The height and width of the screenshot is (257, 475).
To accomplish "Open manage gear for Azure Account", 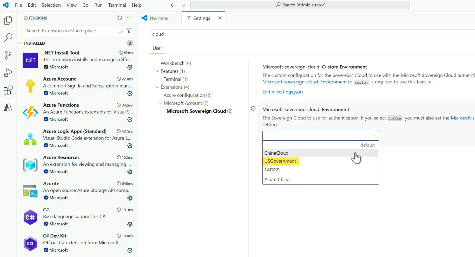I will (x=130, y=93).
